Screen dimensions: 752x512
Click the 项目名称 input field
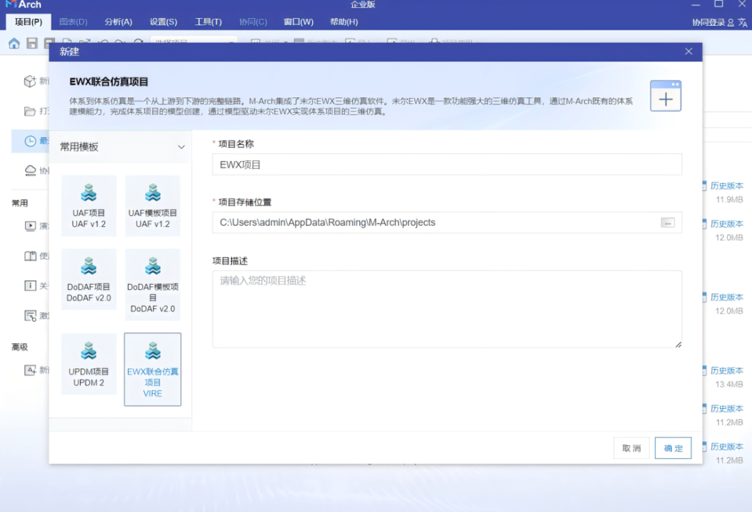click(447, 164)
